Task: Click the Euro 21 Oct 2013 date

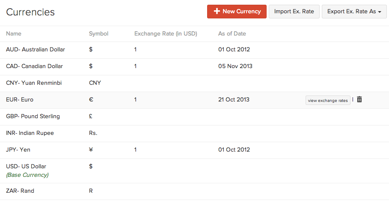Action: pyautogui.click(x=234, y=100)
